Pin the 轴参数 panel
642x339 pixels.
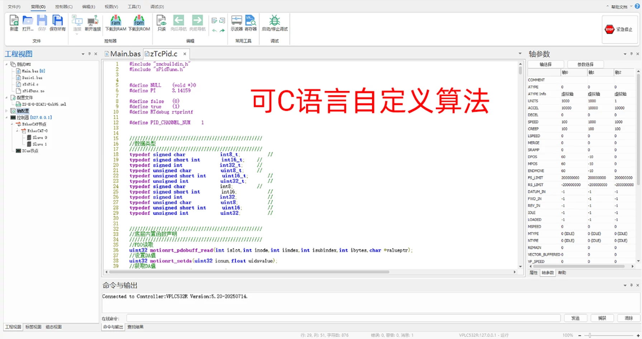pyautogui.click(x=631, y=54)
